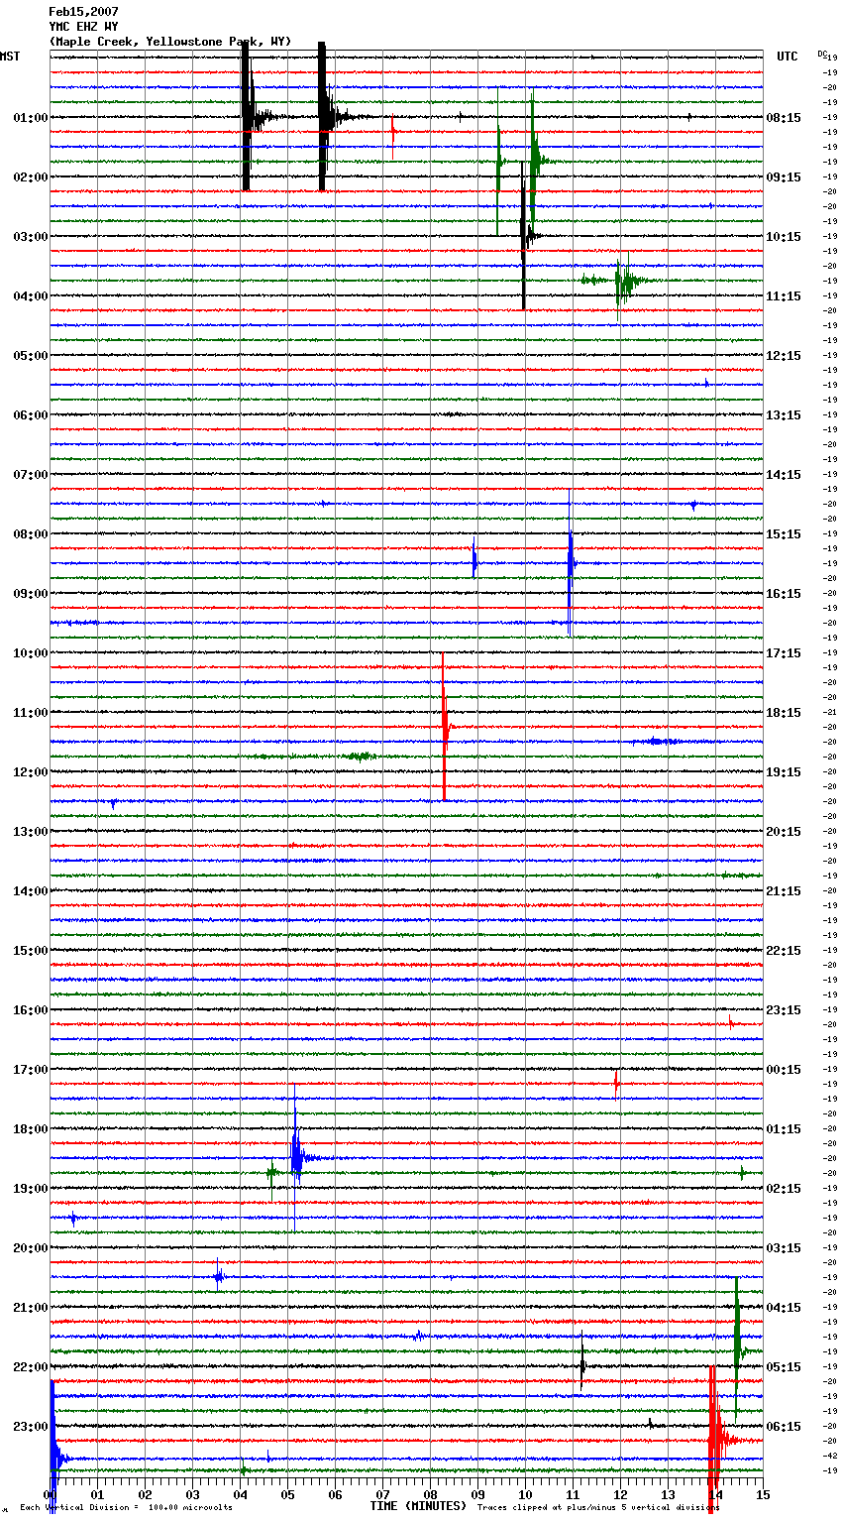Select the '02:00' MST row label
Screen dimensions: 842x1521
click(x=31, y=177)
